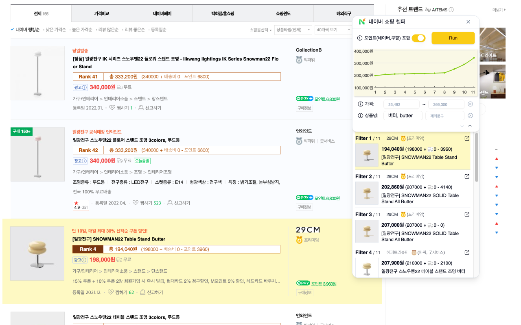The width and height of the screenshot is (521, 325).
Task: Click 찜하기 heart showing 62
Action: click(111, 292)
